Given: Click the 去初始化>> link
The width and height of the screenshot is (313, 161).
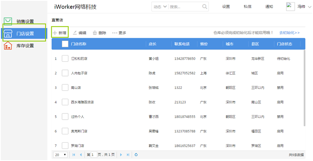Looking at the screenshot, I should (x=289, y=32).
